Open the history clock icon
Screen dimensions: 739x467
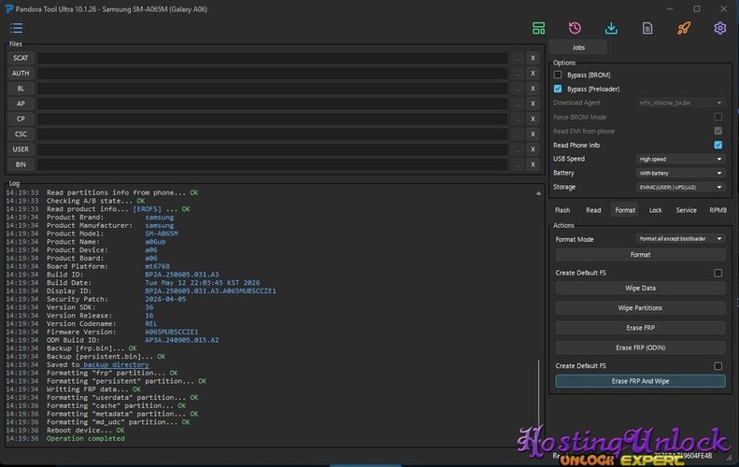pyautogui.click(x=575, y=28)
